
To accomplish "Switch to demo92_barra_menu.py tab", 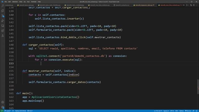I will 26,5.
